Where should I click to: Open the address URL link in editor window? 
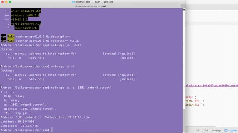(212, 85)
